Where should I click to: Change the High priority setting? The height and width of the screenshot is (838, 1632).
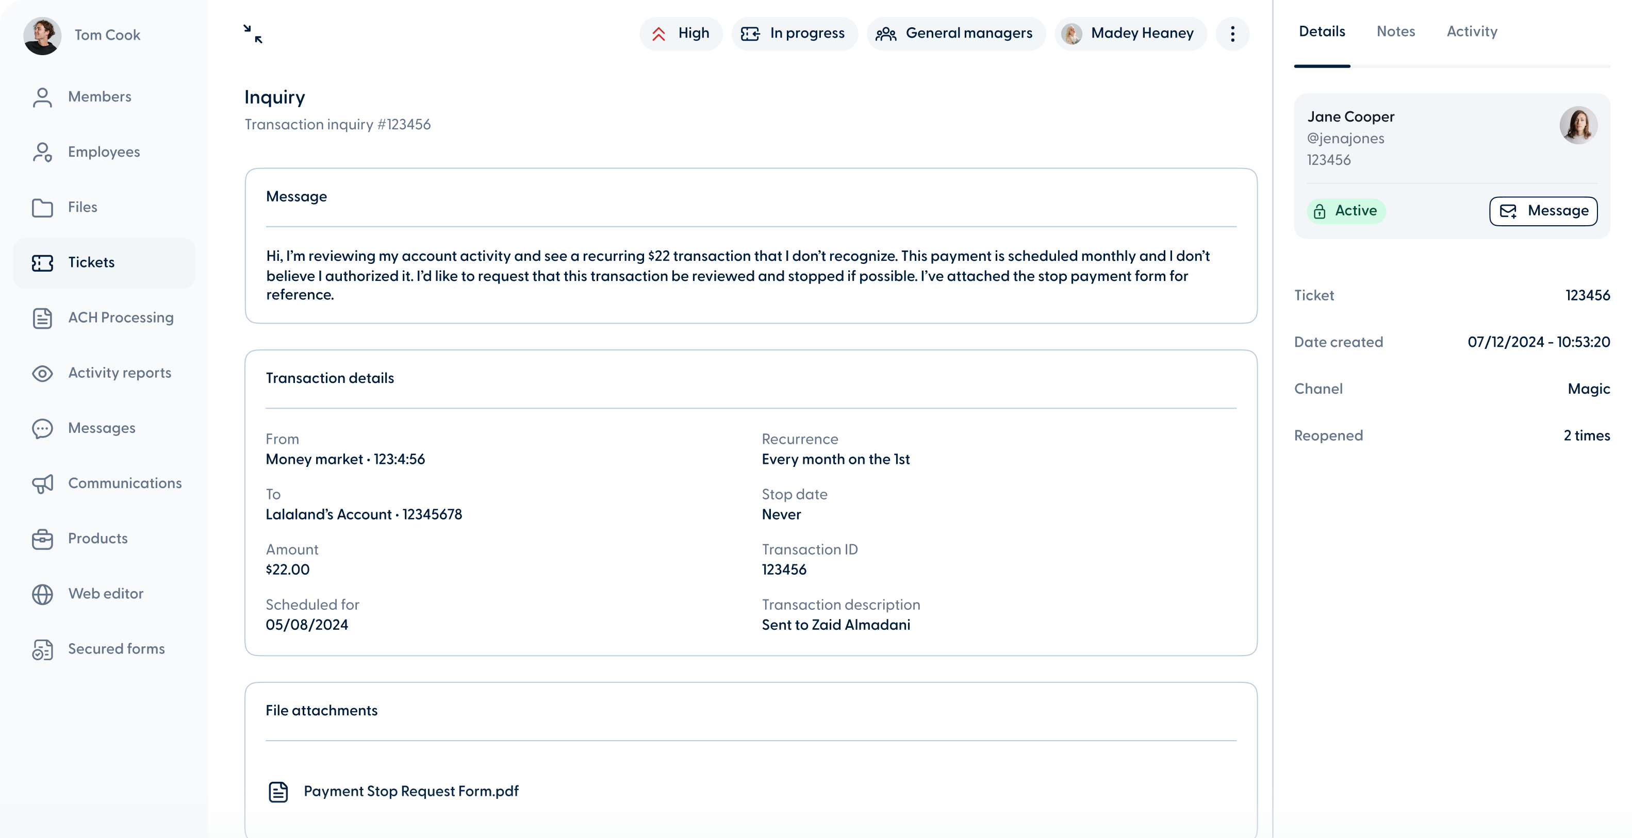[x=681, y=33]
